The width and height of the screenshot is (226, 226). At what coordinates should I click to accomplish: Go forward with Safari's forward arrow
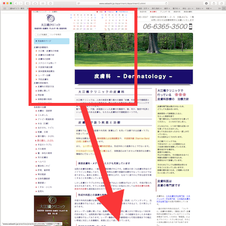[x=21, y=4]
